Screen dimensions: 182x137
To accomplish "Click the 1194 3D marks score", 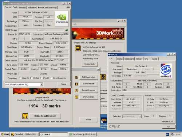I will click(44, 106).
